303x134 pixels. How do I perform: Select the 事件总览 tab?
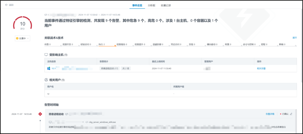click(x=137, y=5)
